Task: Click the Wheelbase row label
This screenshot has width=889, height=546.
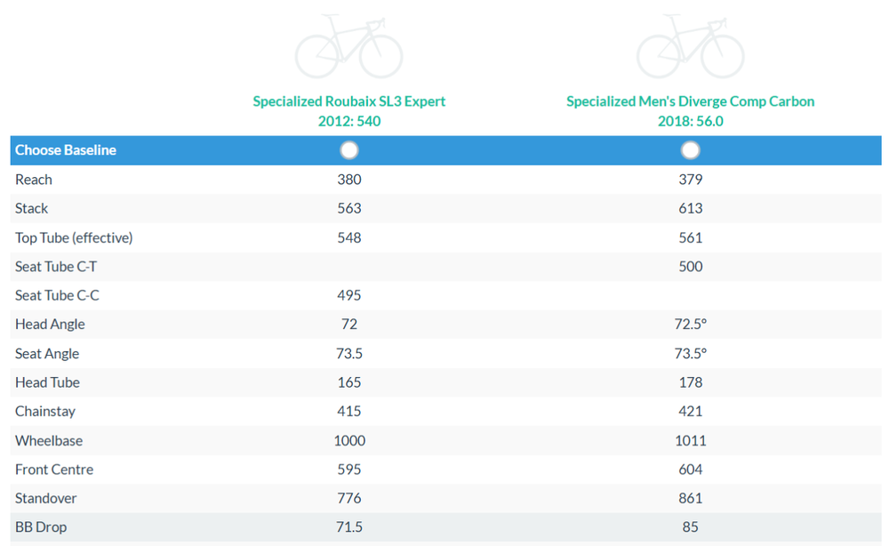Action: point(48,440)
